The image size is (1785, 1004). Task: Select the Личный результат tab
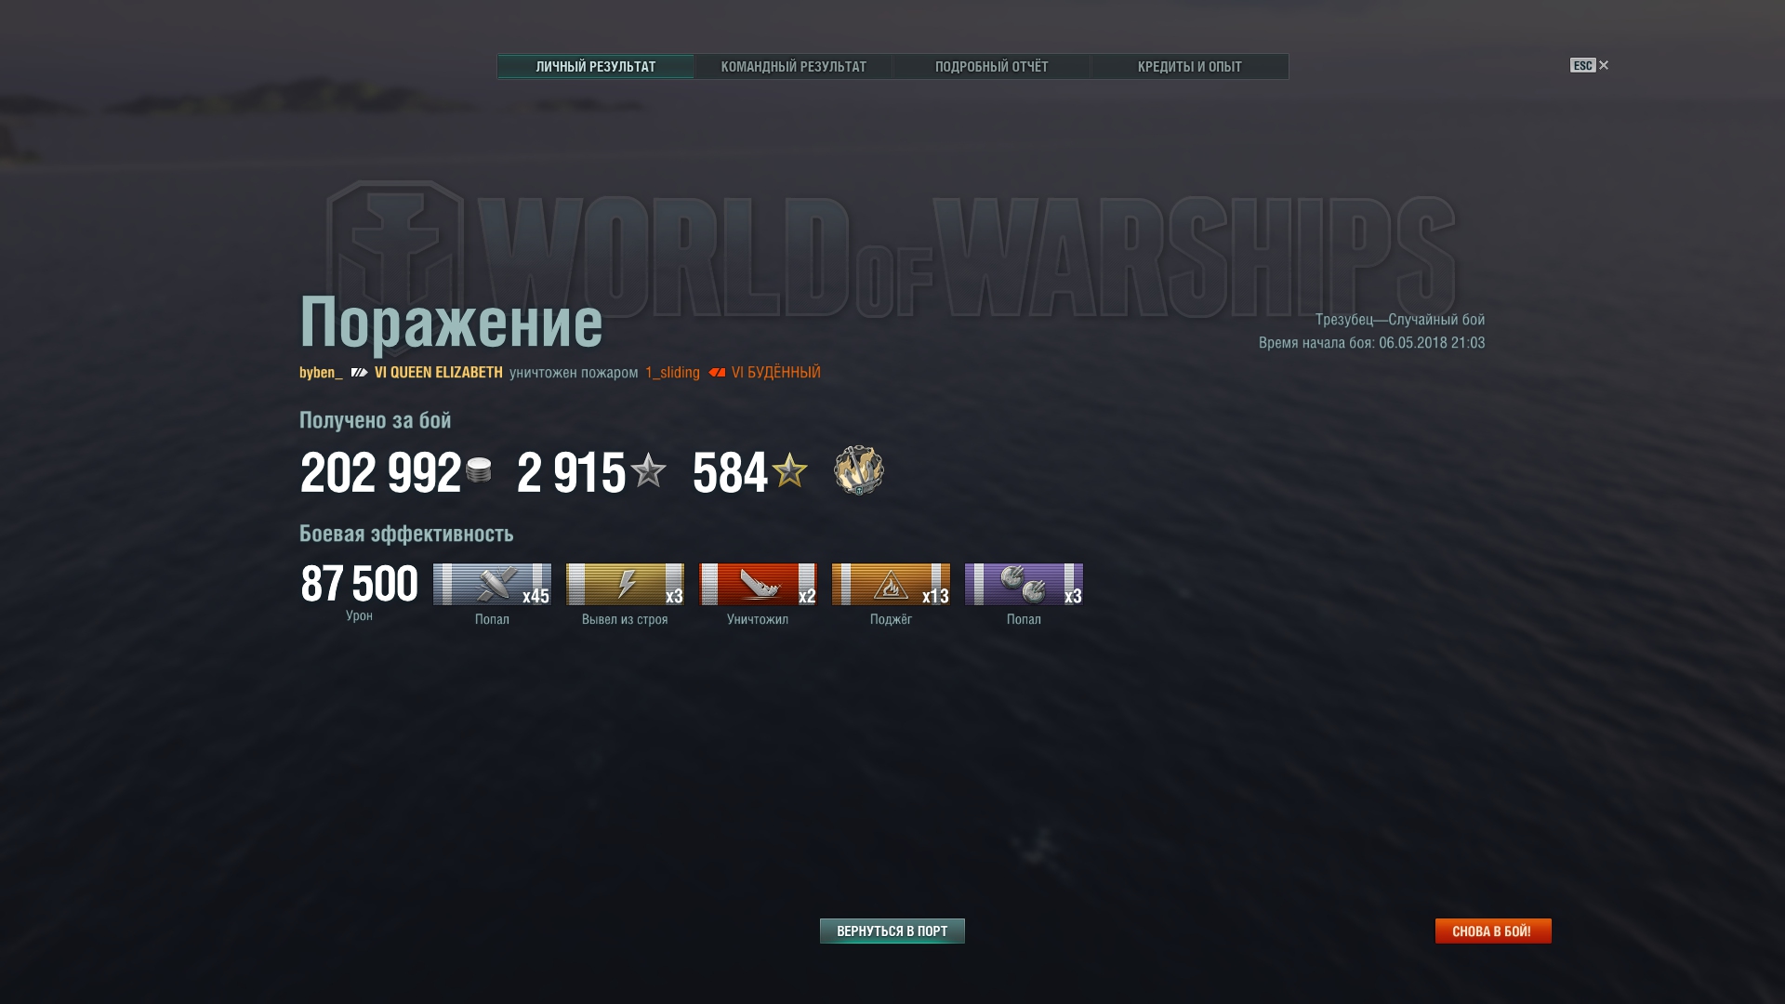595,67
